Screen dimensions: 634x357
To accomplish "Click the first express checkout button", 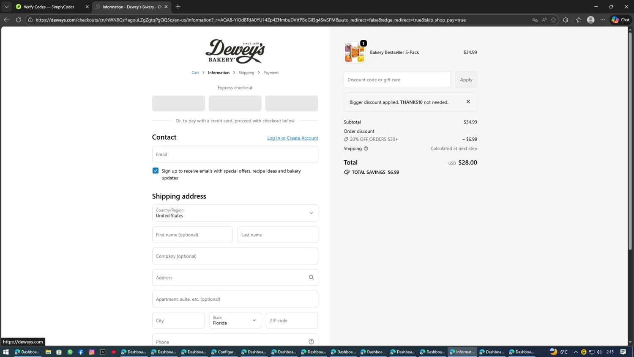I will 178,103.
